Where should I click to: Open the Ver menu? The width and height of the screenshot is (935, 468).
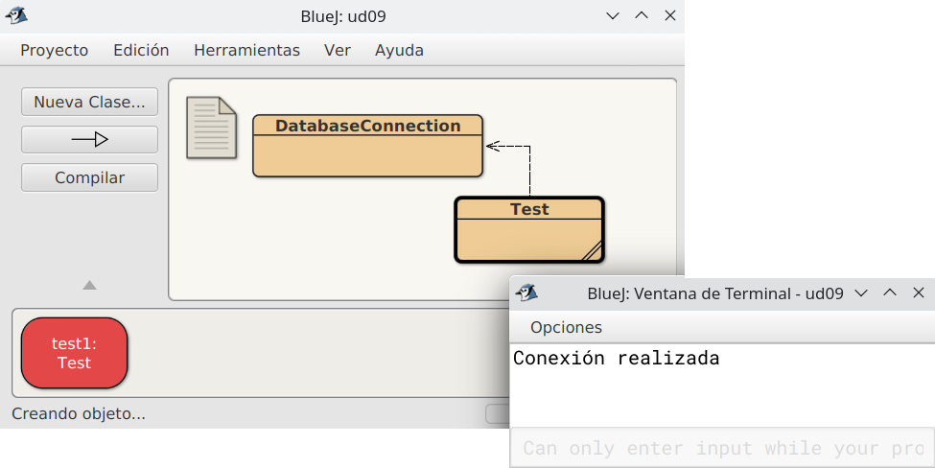(x=338, y=50)
